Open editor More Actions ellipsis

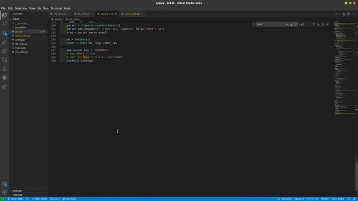click(354, 14)
